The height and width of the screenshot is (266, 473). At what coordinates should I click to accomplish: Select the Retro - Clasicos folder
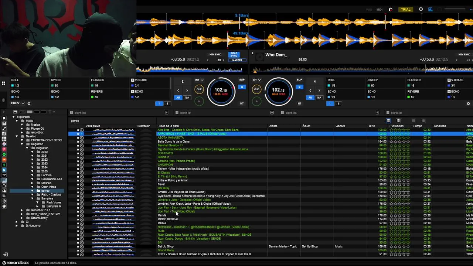point(51,195)
